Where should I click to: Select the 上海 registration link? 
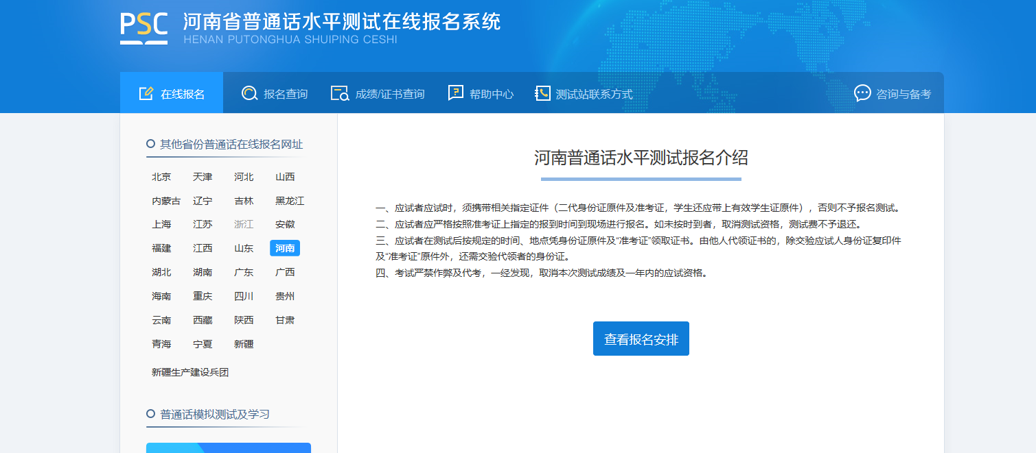pos(161,224)
